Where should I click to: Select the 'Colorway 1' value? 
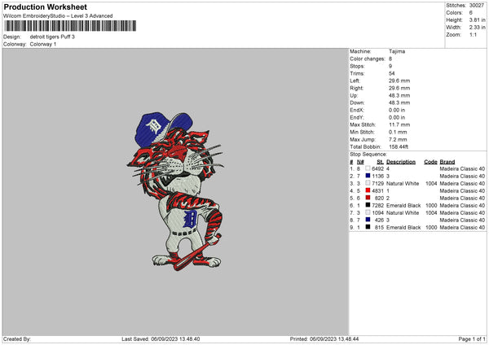tap(43, 44)
